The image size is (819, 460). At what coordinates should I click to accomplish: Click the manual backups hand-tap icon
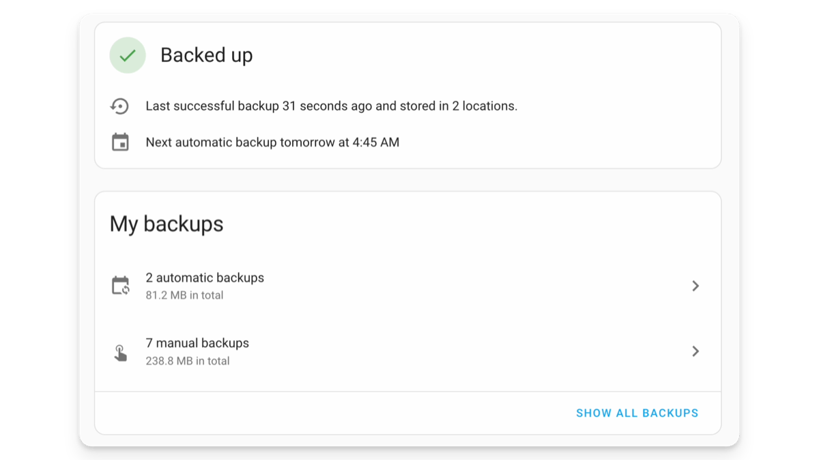[x=120, y=351]
